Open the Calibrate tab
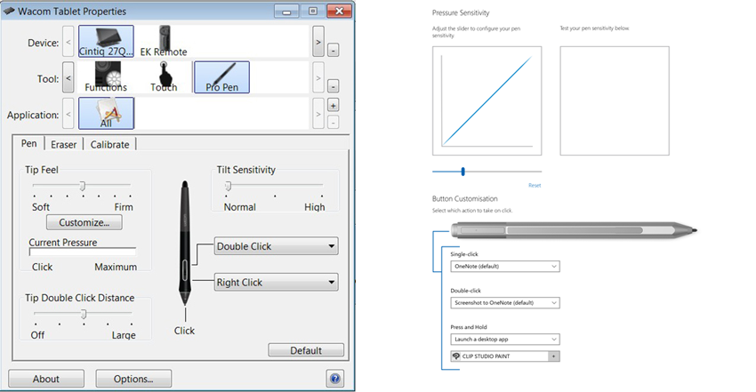Image resolution: width=756 pixels, height=392 pixels. [x=110, y=145]
